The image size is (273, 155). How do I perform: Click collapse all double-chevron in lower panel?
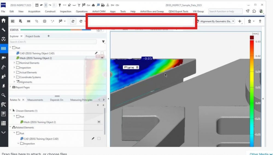(x=103, y=105)
